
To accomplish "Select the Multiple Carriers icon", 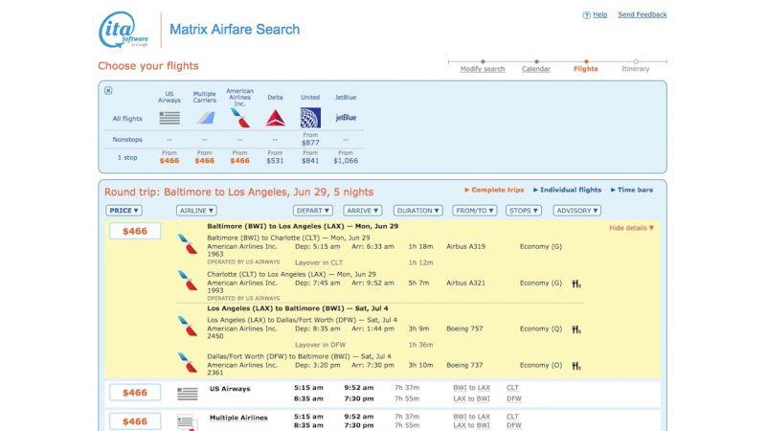I will tap(205, 118).
